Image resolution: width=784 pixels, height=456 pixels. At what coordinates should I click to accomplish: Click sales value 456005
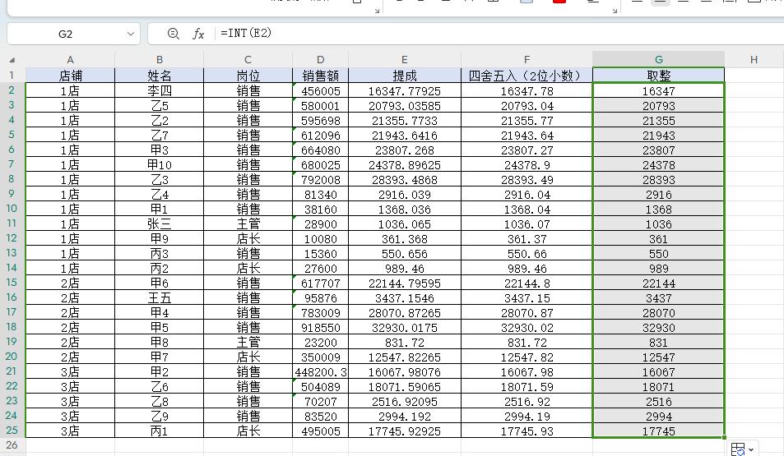[x=321, y=91]
